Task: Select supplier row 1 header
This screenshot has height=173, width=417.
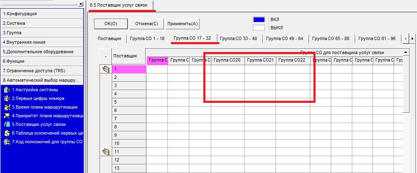Action: [x=129, y=69]
